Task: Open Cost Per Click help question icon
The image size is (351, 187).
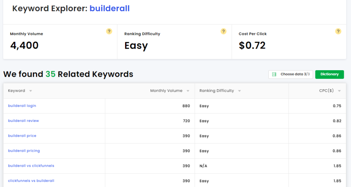Action: click(338, 31)
